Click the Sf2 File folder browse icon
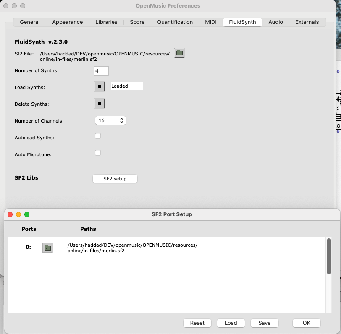This screenshot has height=334, width=341. click(x=179, y=53)
